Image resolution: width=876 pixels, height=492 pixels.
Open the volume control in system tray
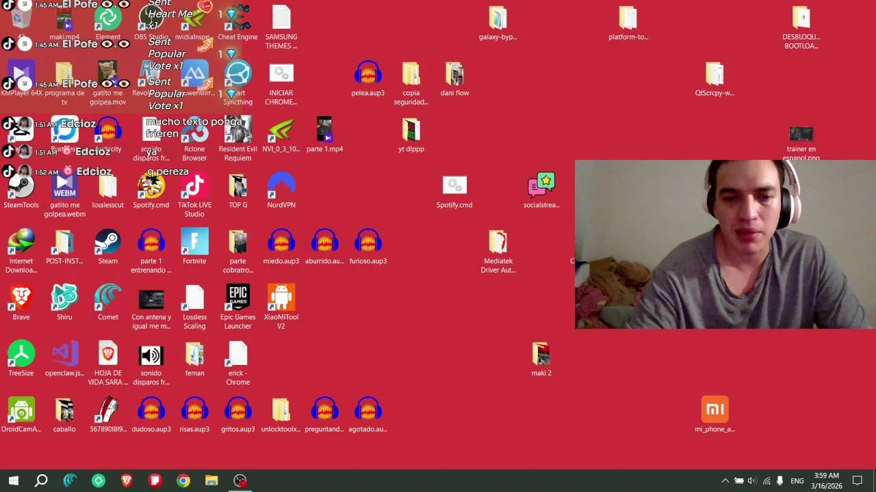coord(752,480)
